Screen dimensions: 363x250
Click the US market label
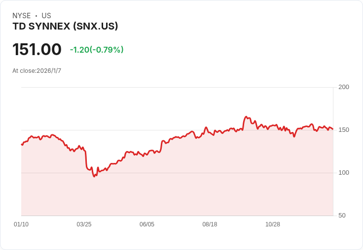46,16
